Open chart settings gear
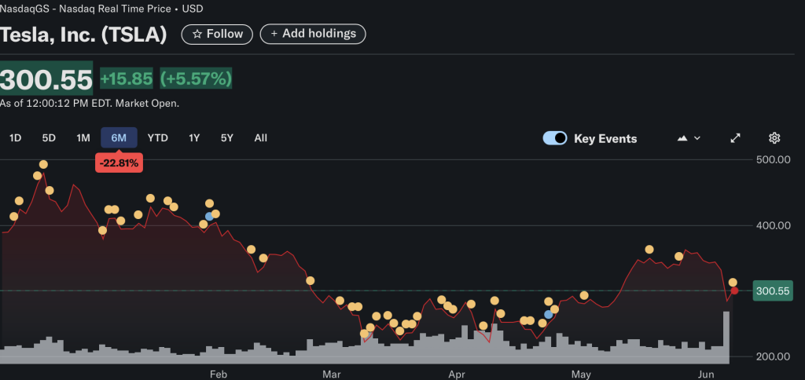The height and width of the screenshot is (380, 805). 774,138
